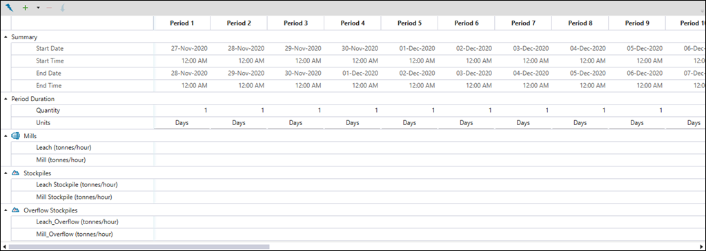The image size is (706, 251).
Task: Select the Period 6 column header
Action: click(467, 23)
